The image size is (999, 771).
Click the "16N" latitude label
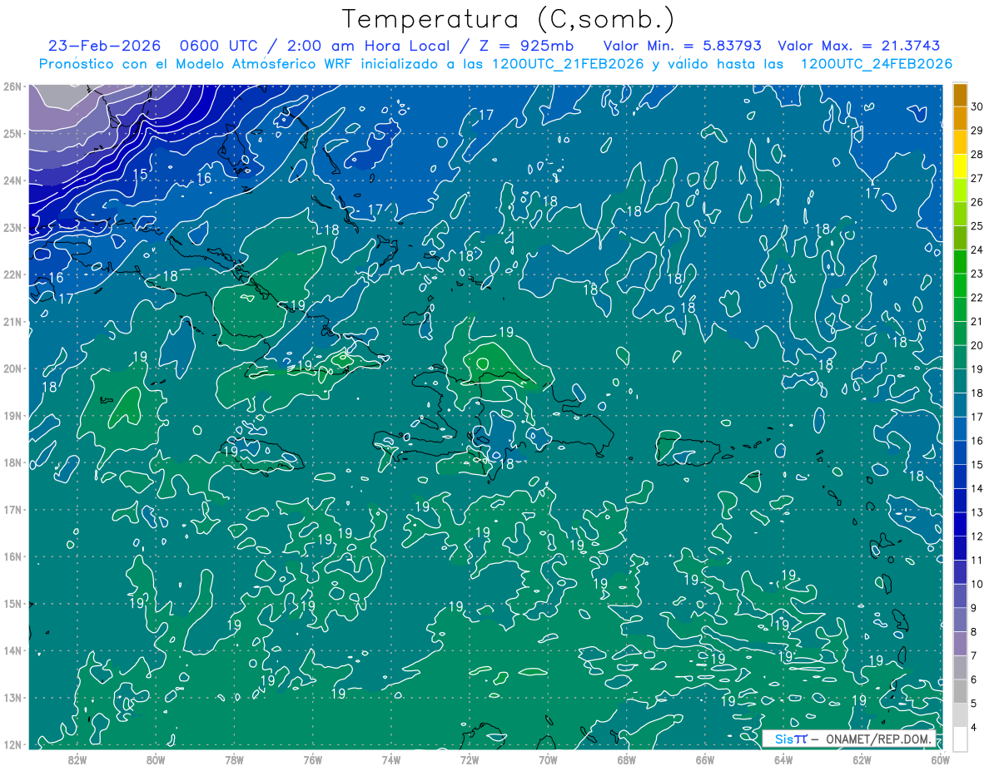click(x=12, y=556)
